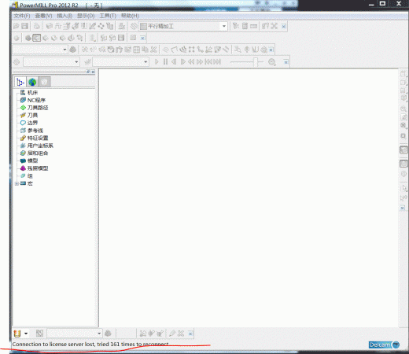Image resolution: width=409 pixels, height=354 pixels.
Task: Open the 显示(D) menu
Action: click(86, 16)
